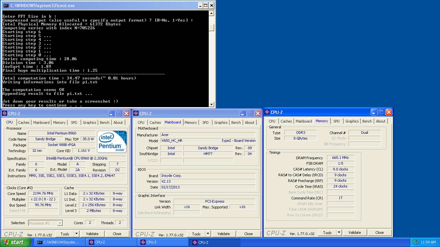Image resolution: width=440 pixels, height=247 pixels.
Task: Click Tools button in Mainboard window
Action: (196, 234)
